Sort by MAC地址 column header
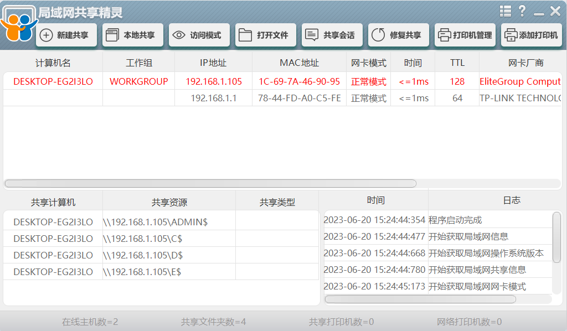 tap(300, 63)
